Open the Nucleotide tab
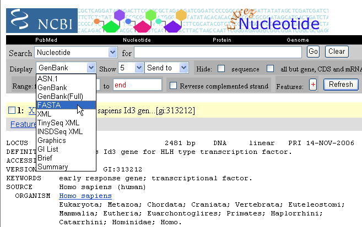 (137, 40)
